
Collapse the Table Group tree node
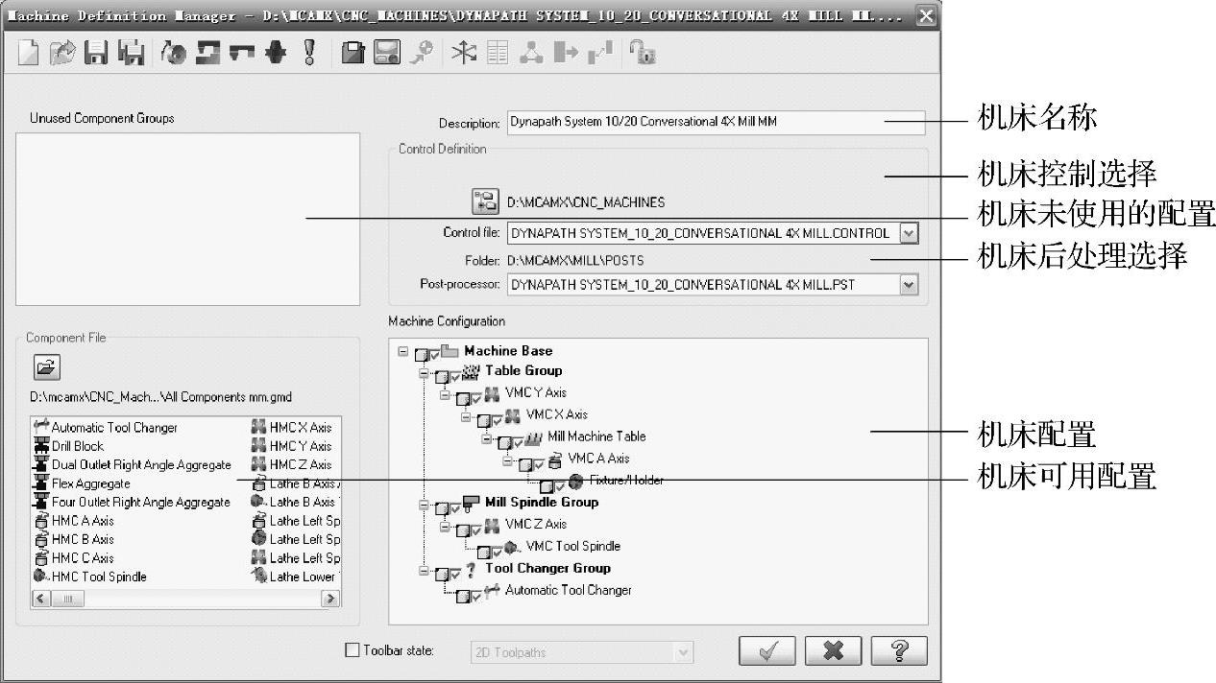point(424,373)
